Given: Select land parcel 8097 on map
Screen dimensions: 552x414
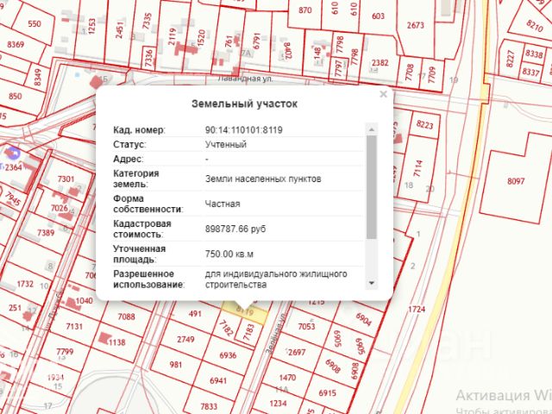Looking at the screenshot, I should 516,181.
